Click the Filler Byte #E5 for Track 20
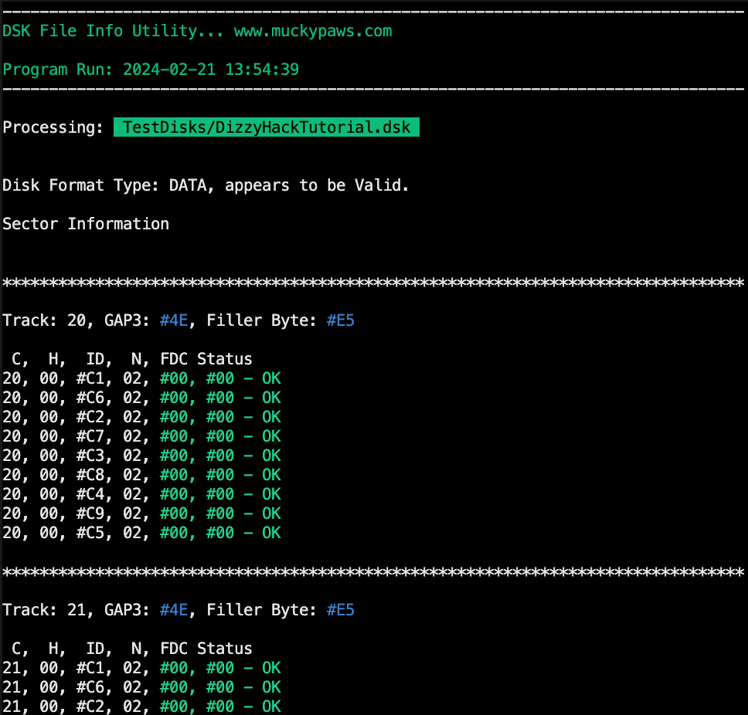 pyautogui.click(x=340, y=320)
